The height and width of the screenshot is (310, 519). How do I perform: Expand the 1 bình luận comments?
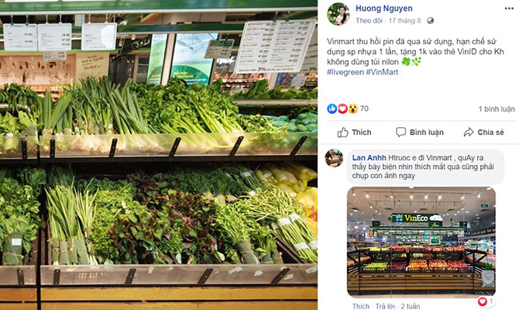(x=496, y=109)
